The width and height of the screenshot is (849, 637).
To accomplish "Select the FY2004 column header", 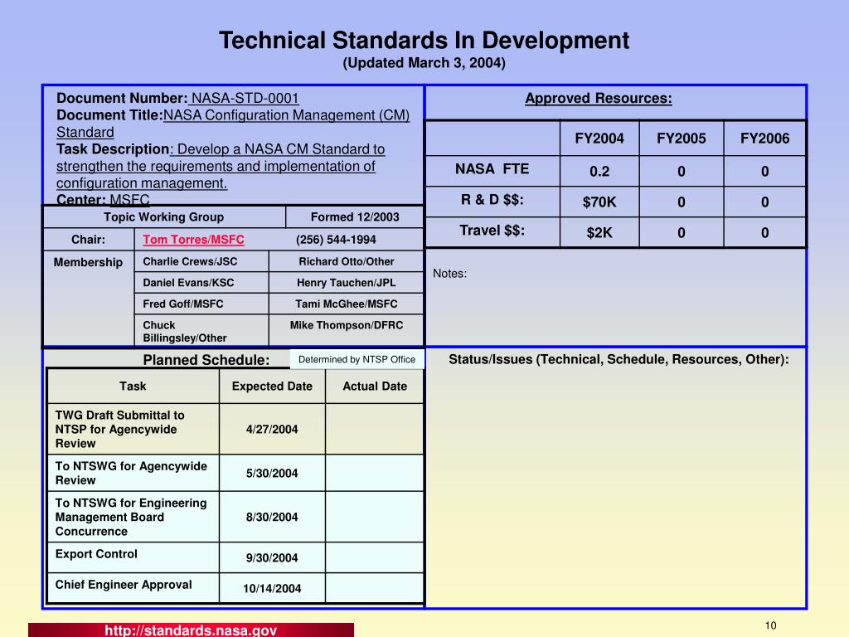I will click(599, 139).
